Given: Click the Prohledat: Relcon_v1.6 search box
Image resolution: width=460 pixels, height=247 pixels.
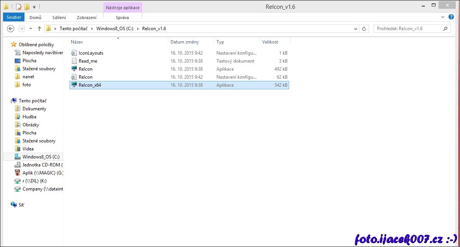Looking at the screenshot, I should [x=407, y=29].
